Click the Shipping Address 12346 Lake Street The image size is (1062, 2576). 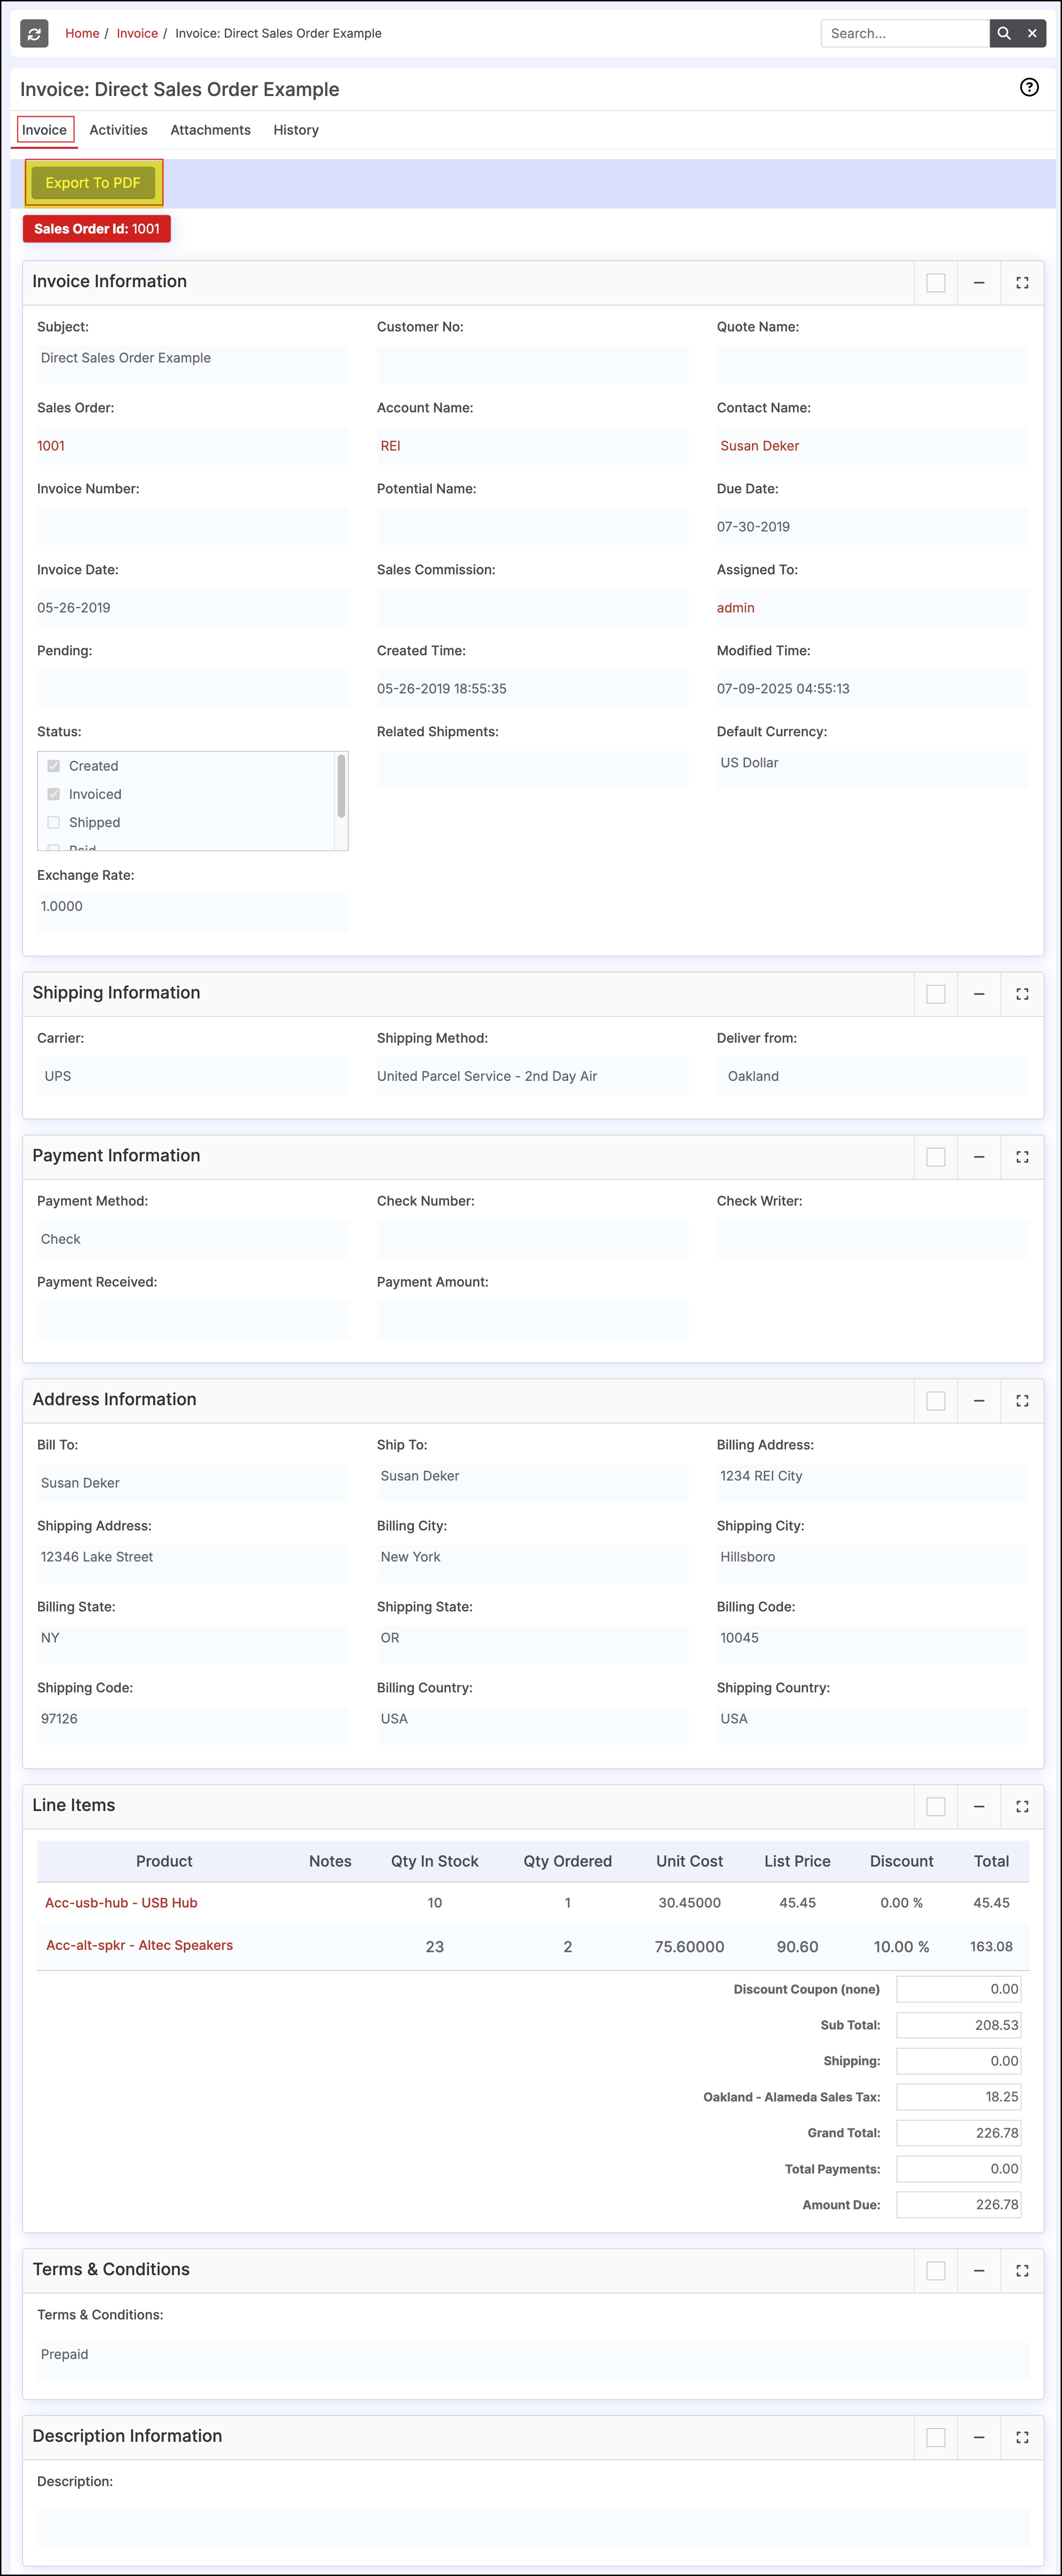[97, 1557]
